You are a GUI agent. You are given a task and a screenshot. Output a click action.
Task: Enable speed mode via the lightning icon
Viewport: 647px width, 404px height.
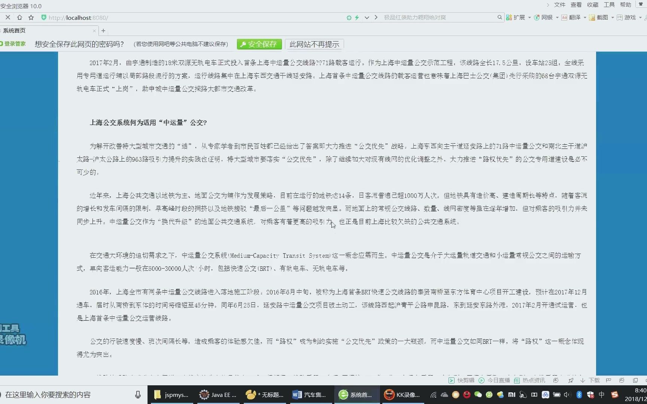pyautogui.click(x=357, y=17)
